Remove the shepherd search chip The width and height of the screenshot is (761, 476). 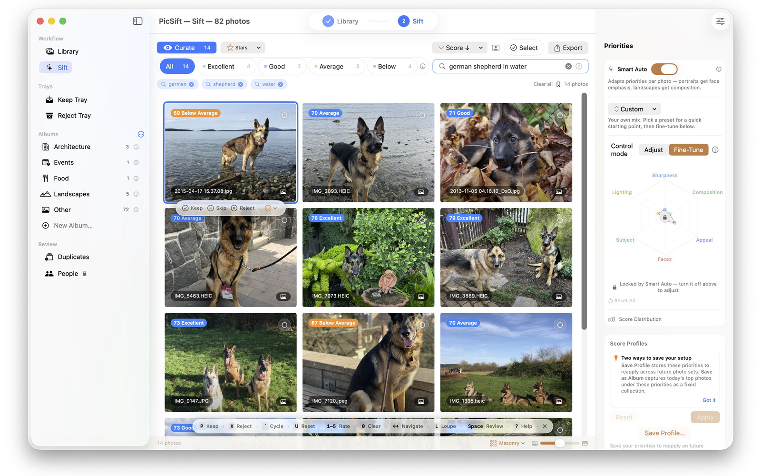pyautogui.click(x=241, y=84)
